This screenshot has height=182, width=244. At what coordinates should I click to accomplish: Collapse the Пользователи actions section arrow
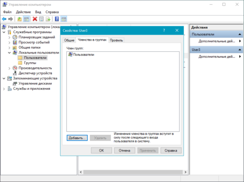tap(240, 34)
